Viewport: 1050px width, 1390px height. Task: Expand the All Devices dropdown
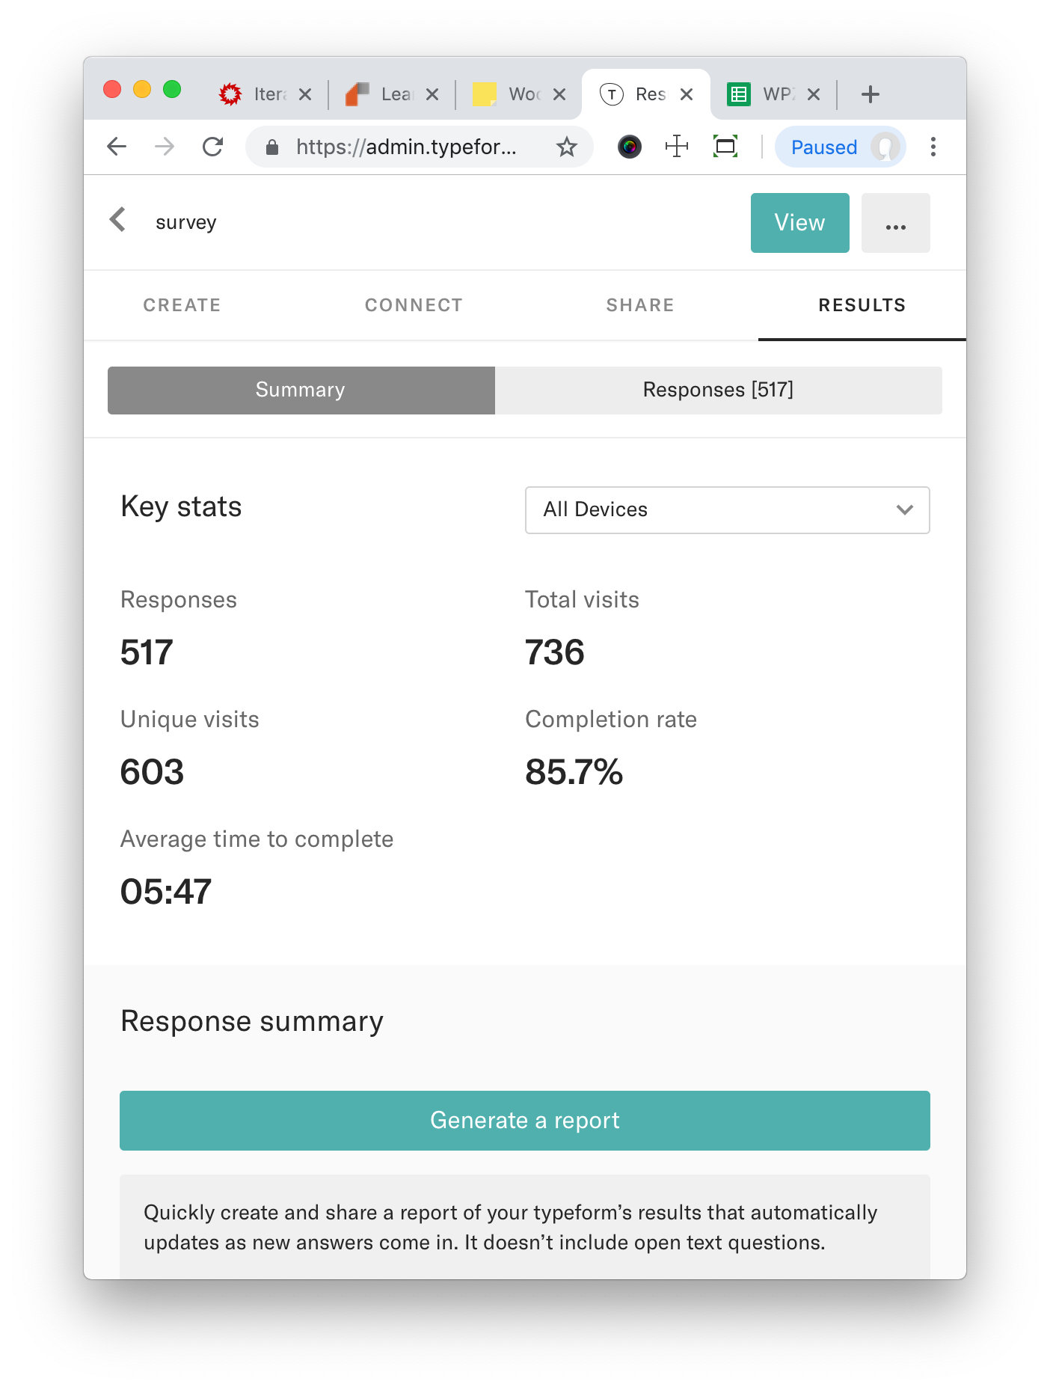click(728, 510)
